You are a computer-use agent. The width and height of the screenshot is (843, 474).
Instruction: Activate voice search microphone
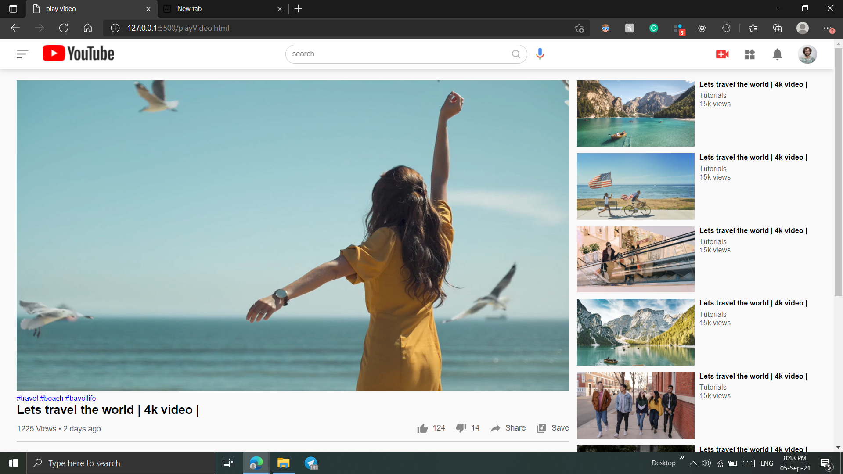coord(540,54)
